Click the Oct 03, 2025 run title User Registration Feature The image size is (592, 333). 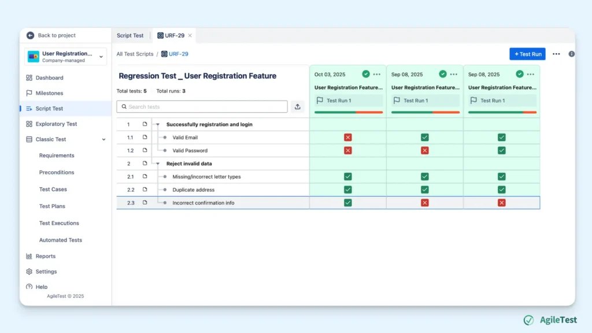(x=349, y=87)
